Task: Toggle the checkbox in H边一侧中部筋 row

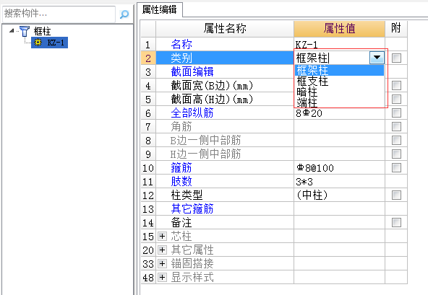Action: [x=396, y=154]
